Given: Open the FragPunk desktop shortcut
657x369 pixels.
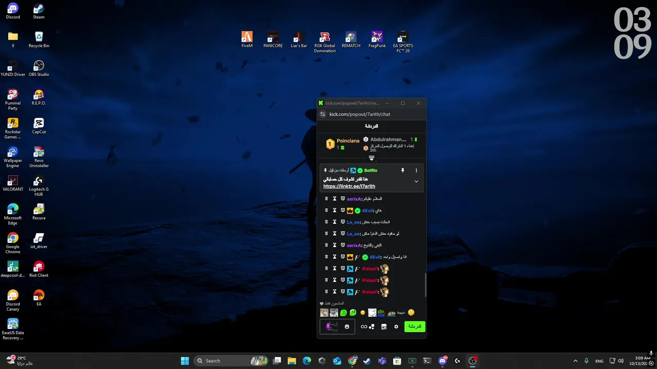Looking at the screenshot, I should pos(377,40).
